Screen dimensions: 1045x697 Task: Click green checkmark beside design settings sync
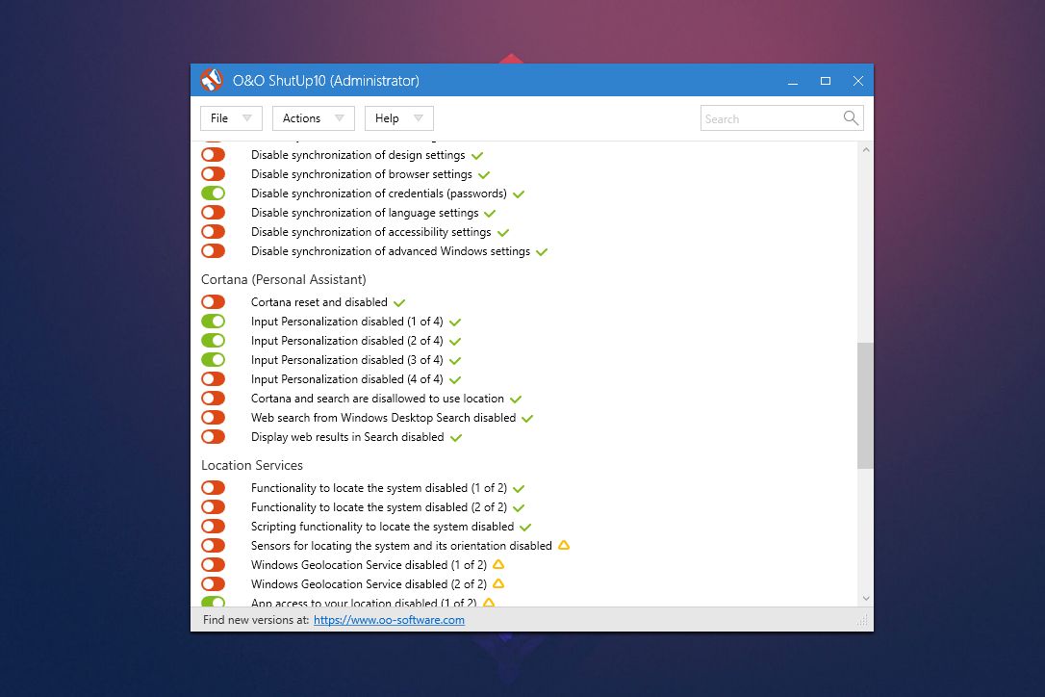click(x=477, y=155)
